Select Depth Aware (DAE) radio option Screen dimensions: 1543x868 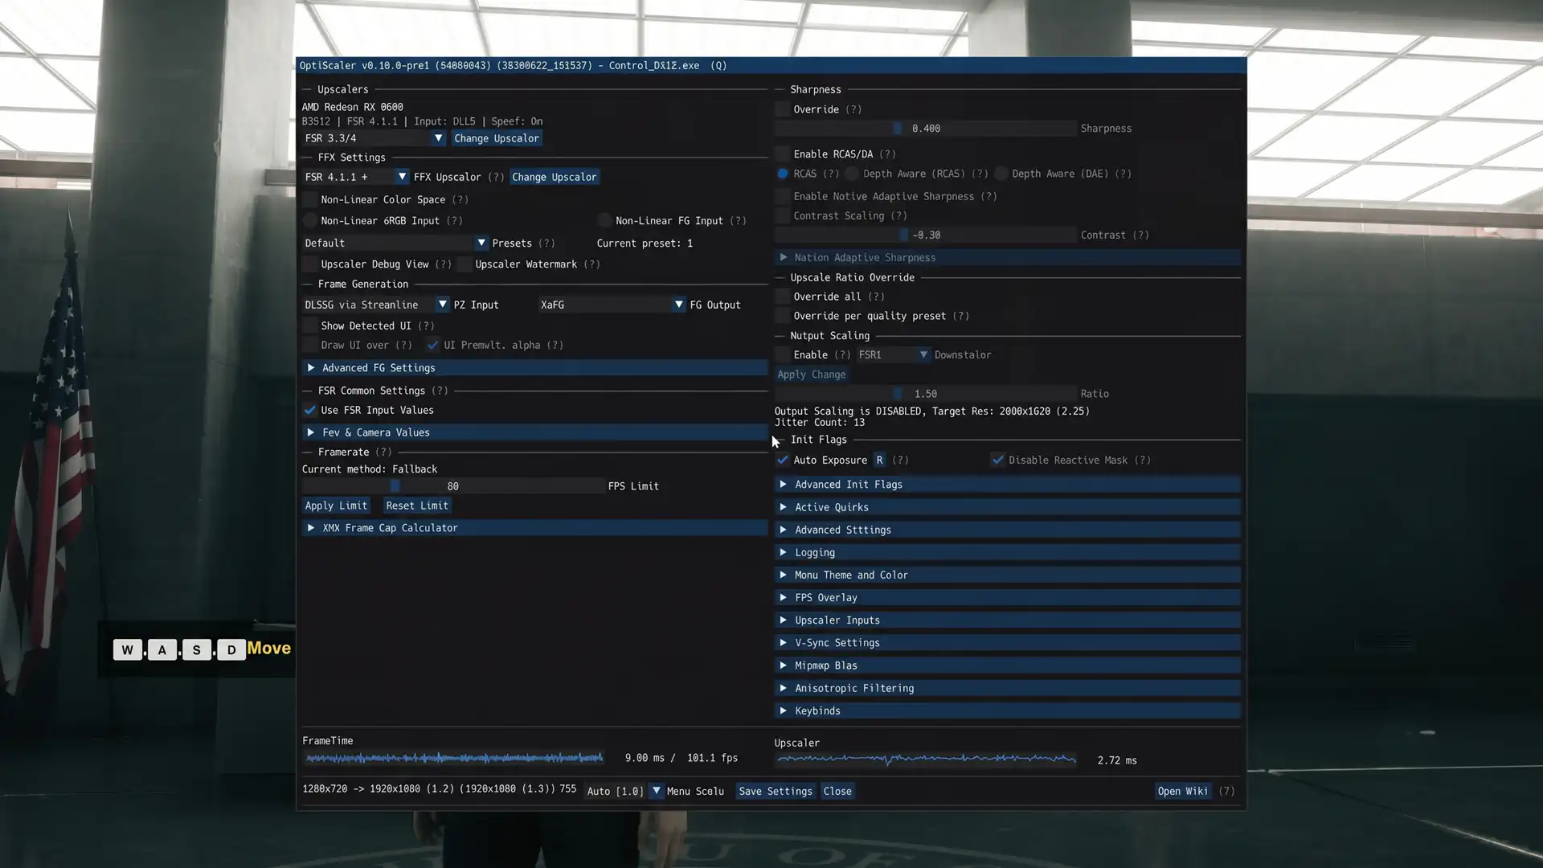(1001, 174)
